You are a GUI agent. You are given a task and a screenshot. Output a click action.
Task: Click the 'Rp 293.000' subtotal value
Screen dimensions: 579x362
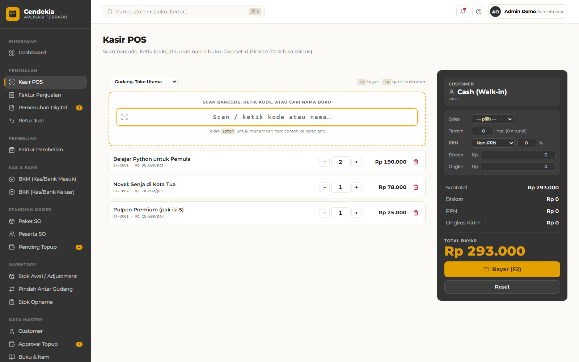(x=543, y=188)
